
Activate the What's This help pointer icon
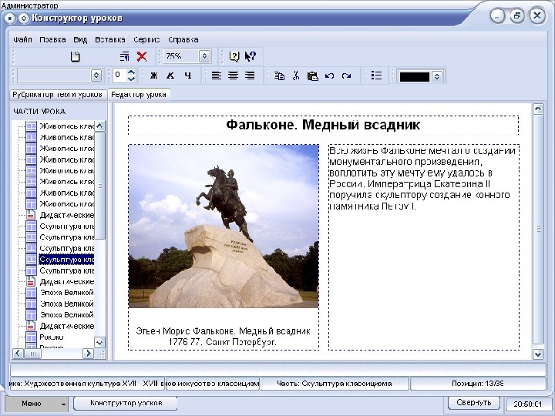tap(250, 56)
